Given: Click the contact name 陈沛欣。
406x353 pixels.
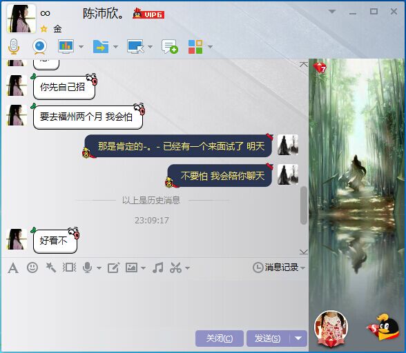Looking at the screenshot, I should [104, 13].
